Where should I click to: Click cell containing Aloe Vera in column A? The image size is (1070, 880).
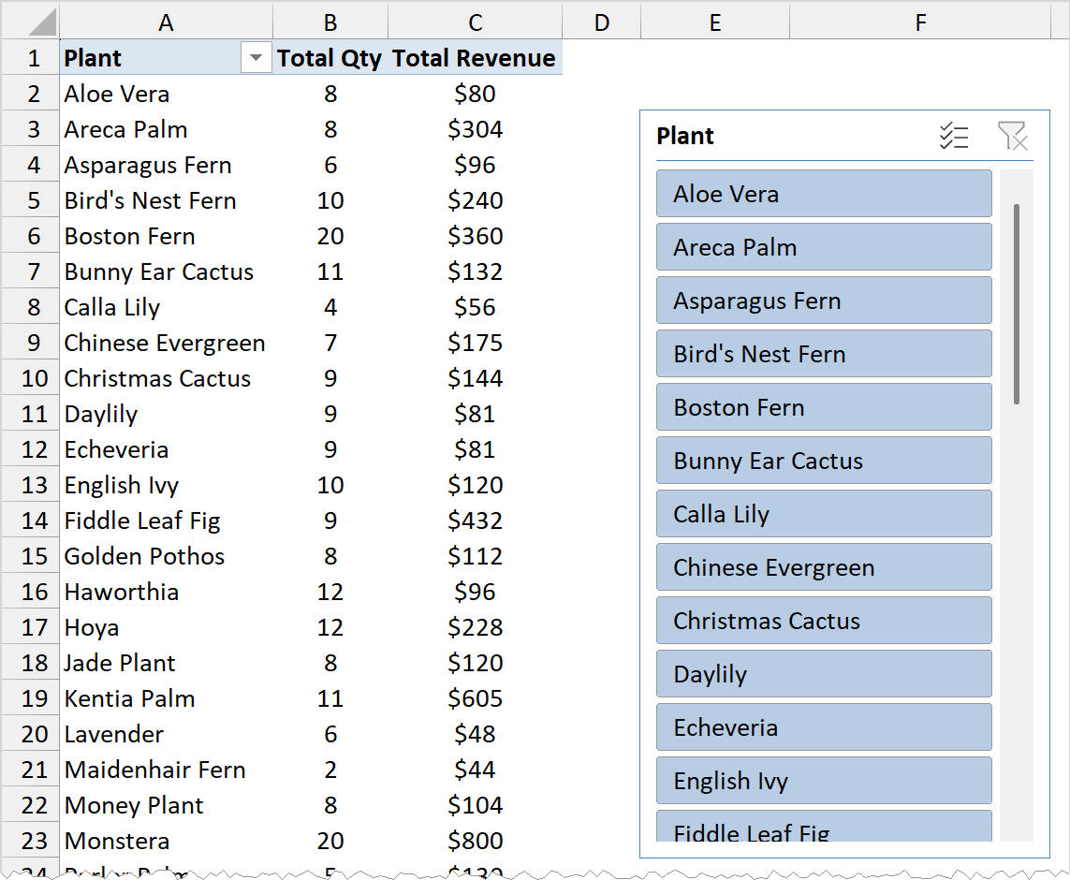pos(166,94)
